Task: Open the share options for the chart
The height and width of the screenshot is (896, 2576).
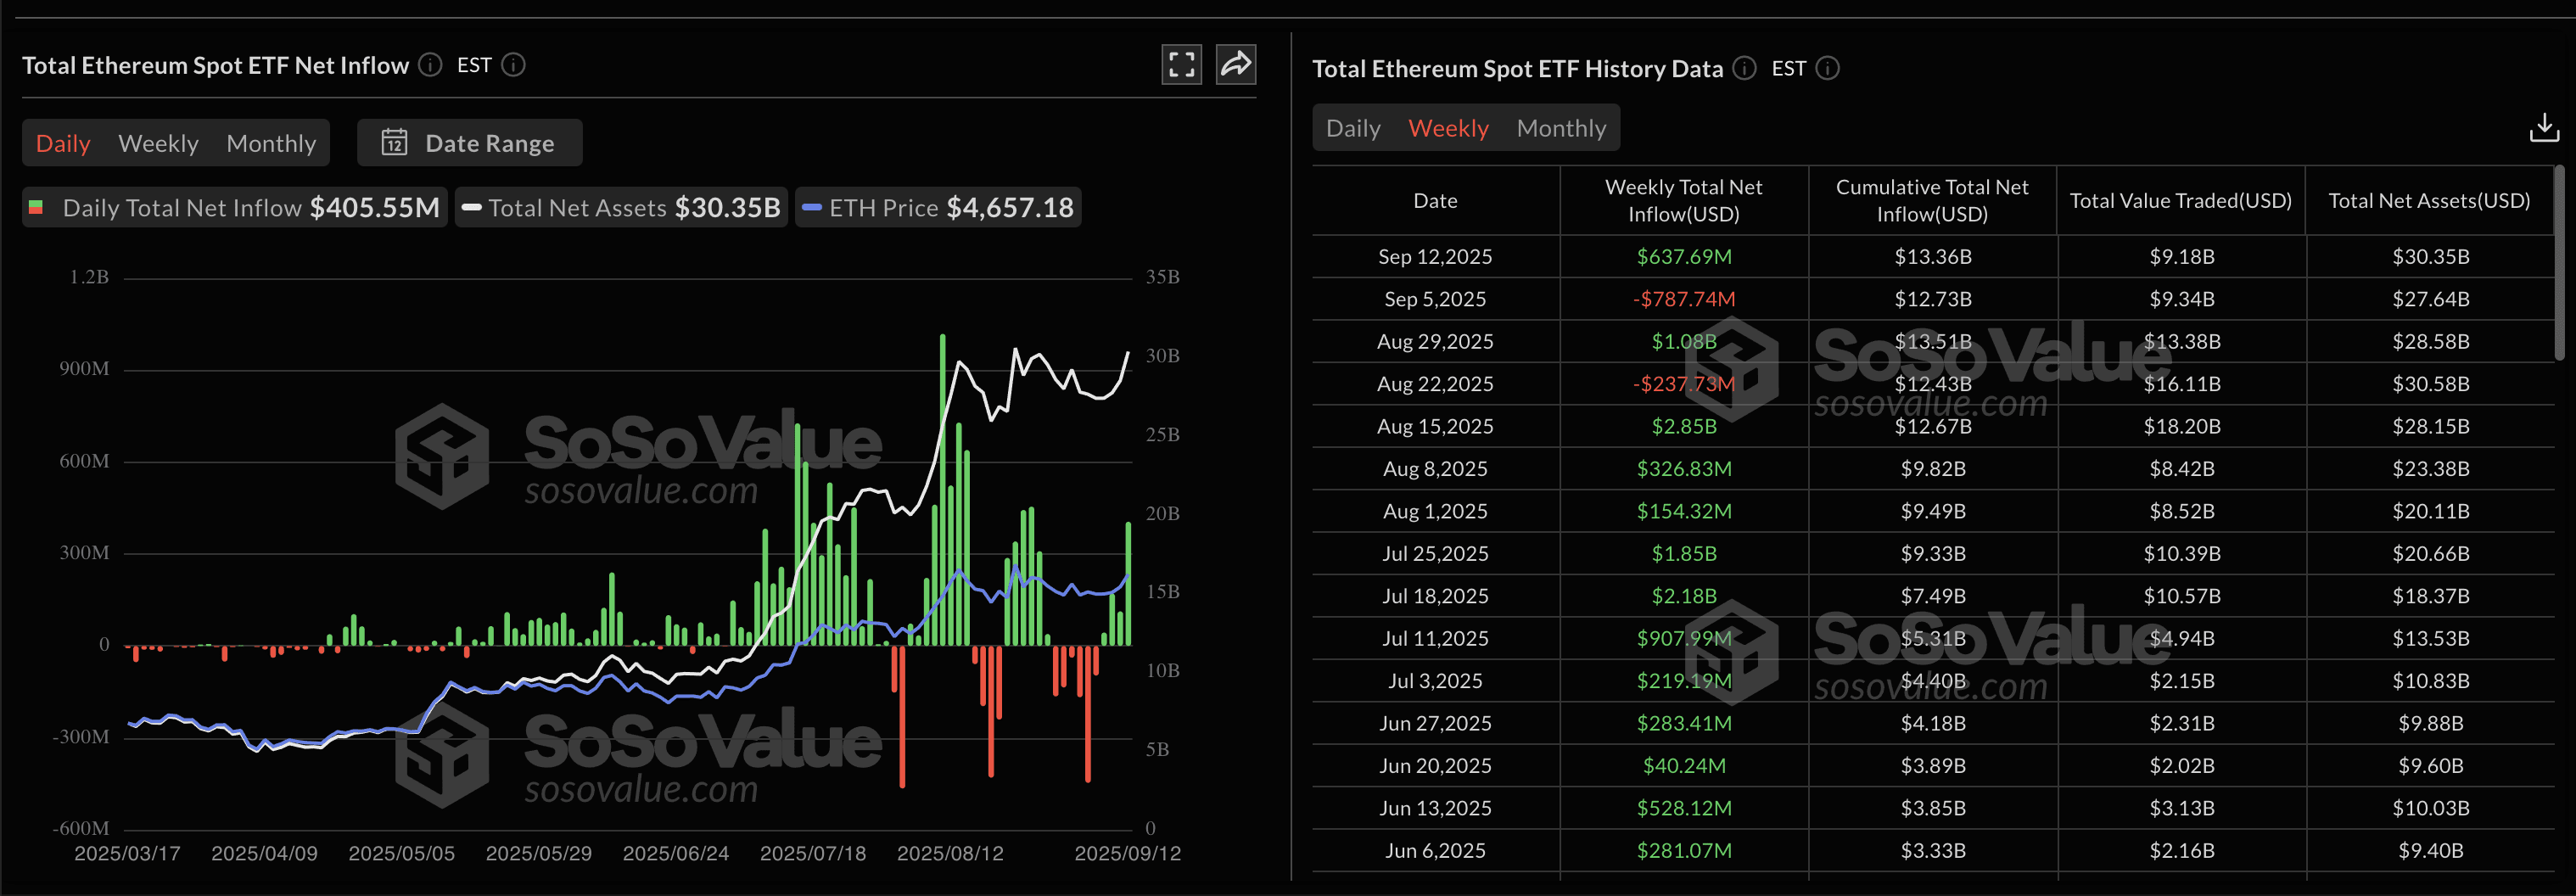Action: (x=1236, y=64)
